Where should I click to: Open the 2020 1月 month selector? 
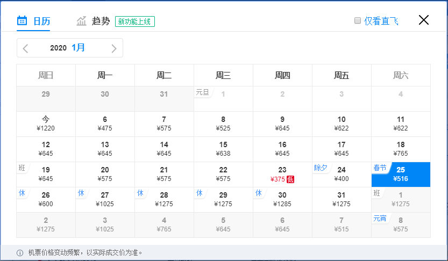click(x=68, y=48)
